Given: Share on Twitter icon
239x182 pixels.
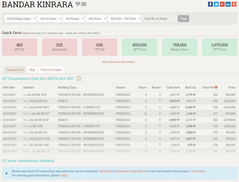Looking at the screenshot, I should tap(216, 4).
